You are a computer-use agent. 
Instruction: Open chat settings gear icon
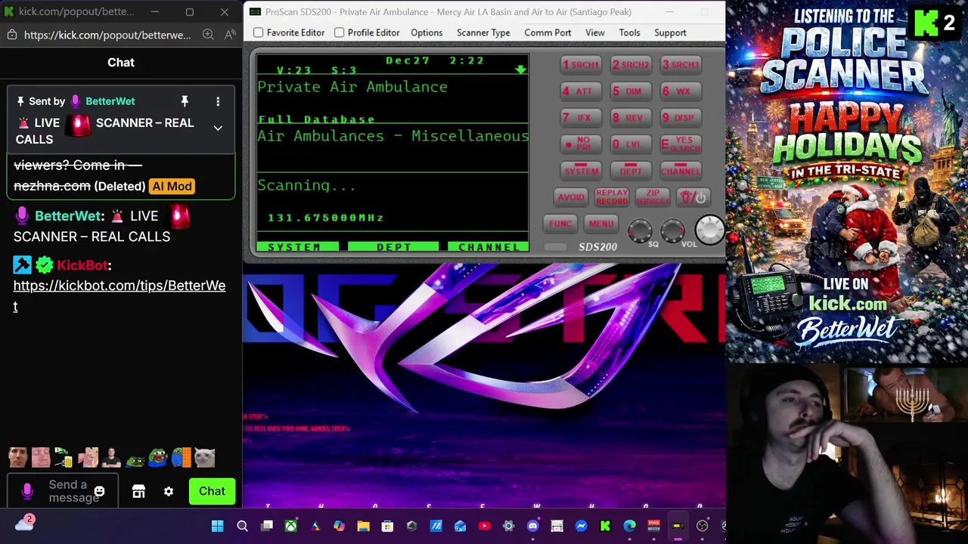[x=169, y=492]
